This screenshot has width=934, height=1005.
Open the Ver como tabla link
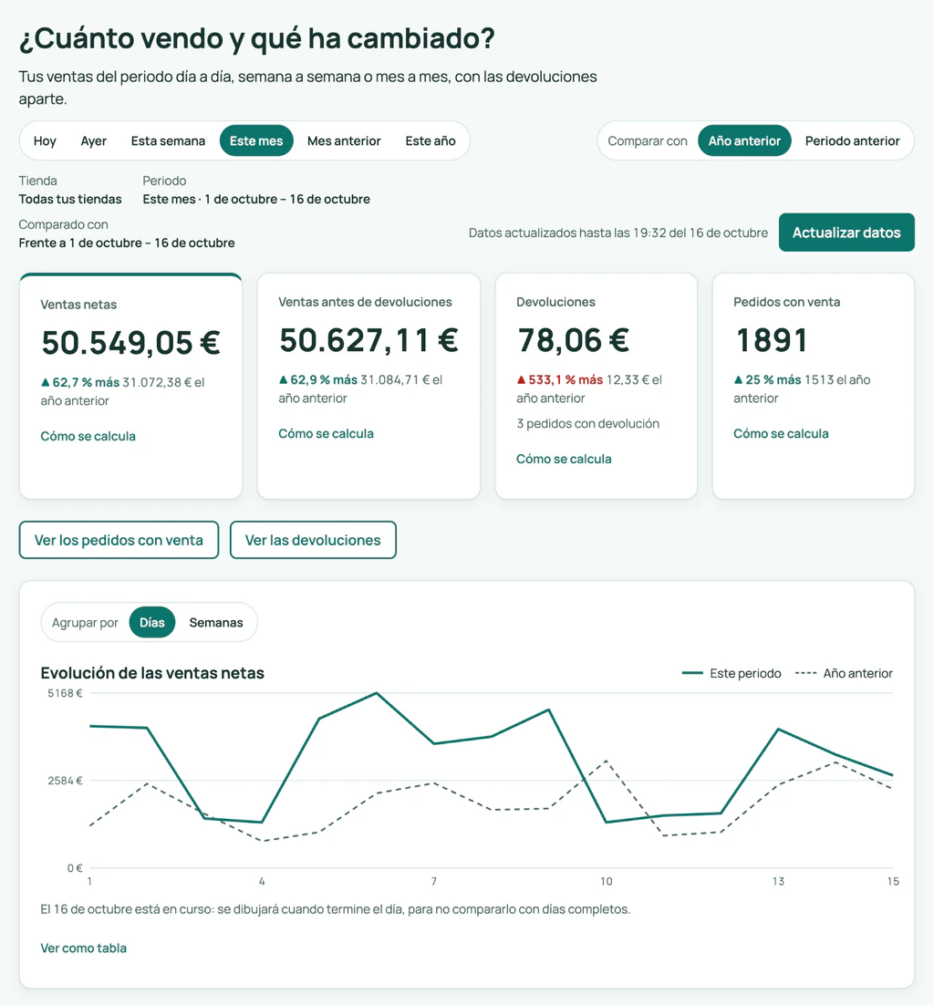tap(83, 948)
